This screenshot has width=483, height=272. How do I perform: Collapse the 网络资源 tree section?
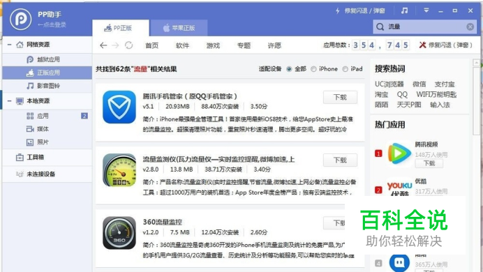pos(10,45)
